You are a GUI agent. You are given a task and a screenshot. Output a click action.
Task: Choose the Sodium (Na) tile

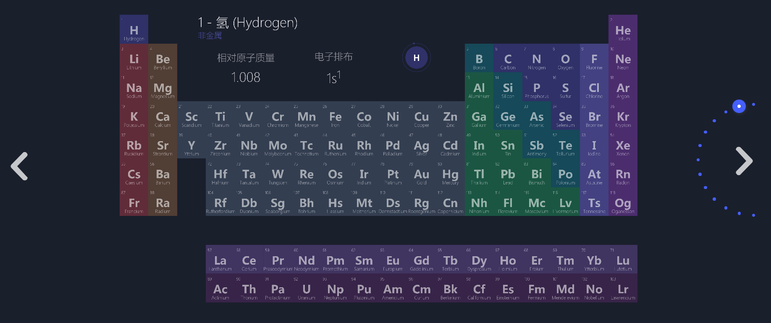tap(134, 87)
